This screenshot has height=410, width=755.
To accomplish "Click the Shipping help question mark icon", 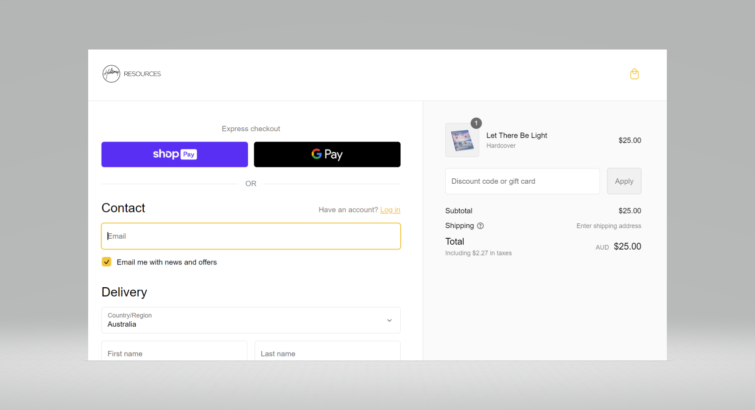I will (x=480, y=226).
